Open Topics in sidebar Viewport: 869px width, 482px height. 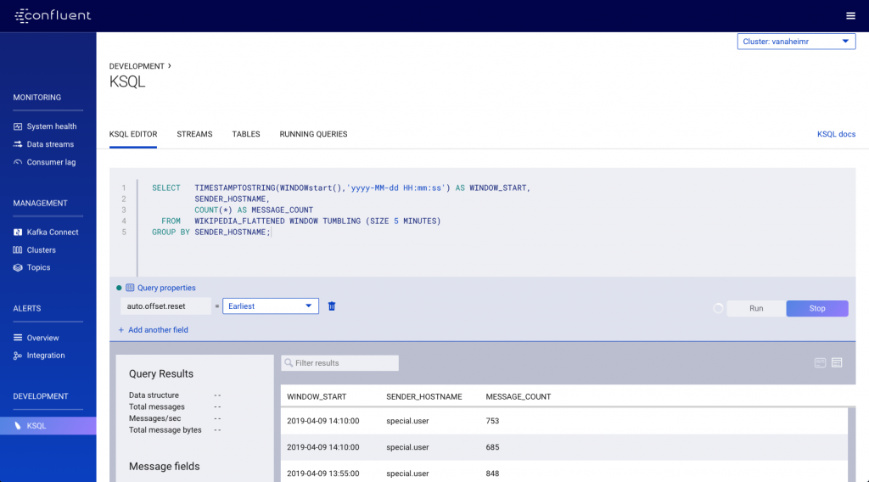coord(38,267)
